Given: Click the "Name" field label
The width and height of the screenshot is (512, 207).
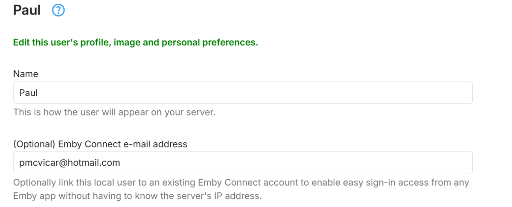Looking at the screenshot, I should pyautogui.click(x=26, y=74).
